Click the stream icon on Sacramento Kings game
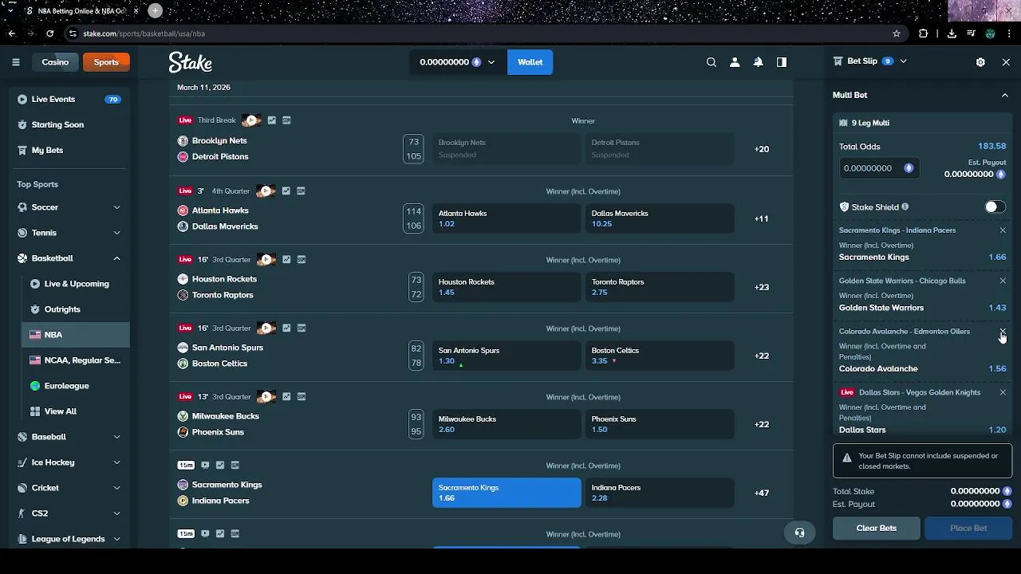 [x=205, y=466]
